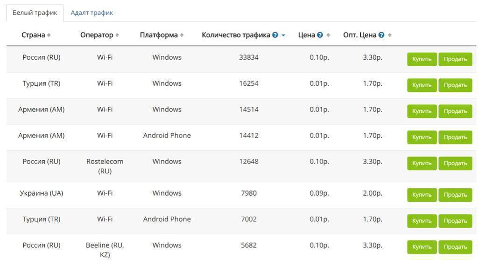Sort by the Платформа column arrows

coord(182,35)
